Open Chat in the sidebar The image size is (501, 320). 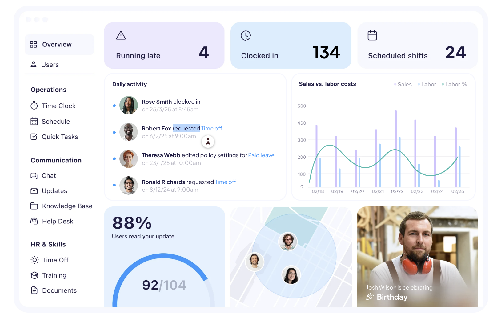click(x=49, y=176)
